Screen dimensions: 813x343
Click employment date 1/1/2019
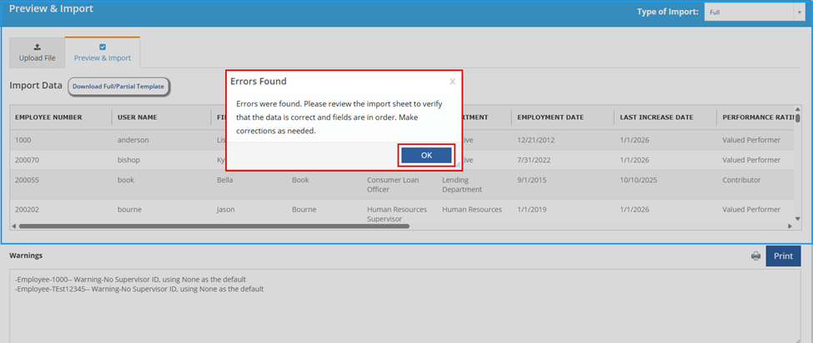531,210
